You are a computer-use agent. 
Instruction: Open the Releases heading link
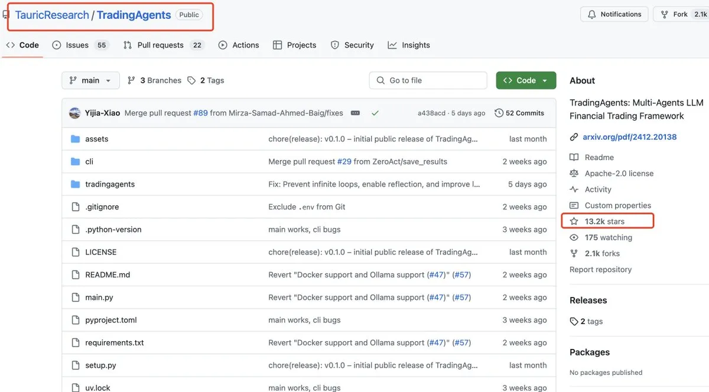pos(588,300)
